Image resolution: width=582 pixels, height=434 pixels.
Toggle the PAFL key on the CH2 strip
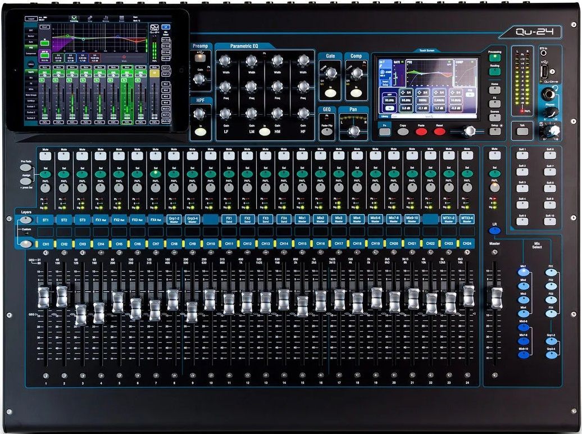pos(64,188)
